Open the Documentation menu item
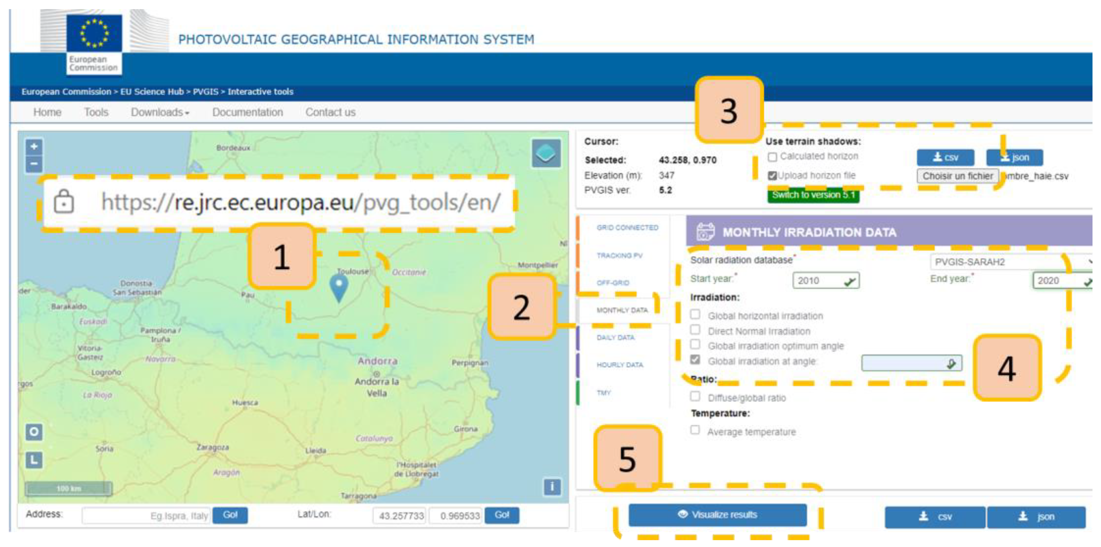The height and width of the screenshot is (547, 1101). 247,112
